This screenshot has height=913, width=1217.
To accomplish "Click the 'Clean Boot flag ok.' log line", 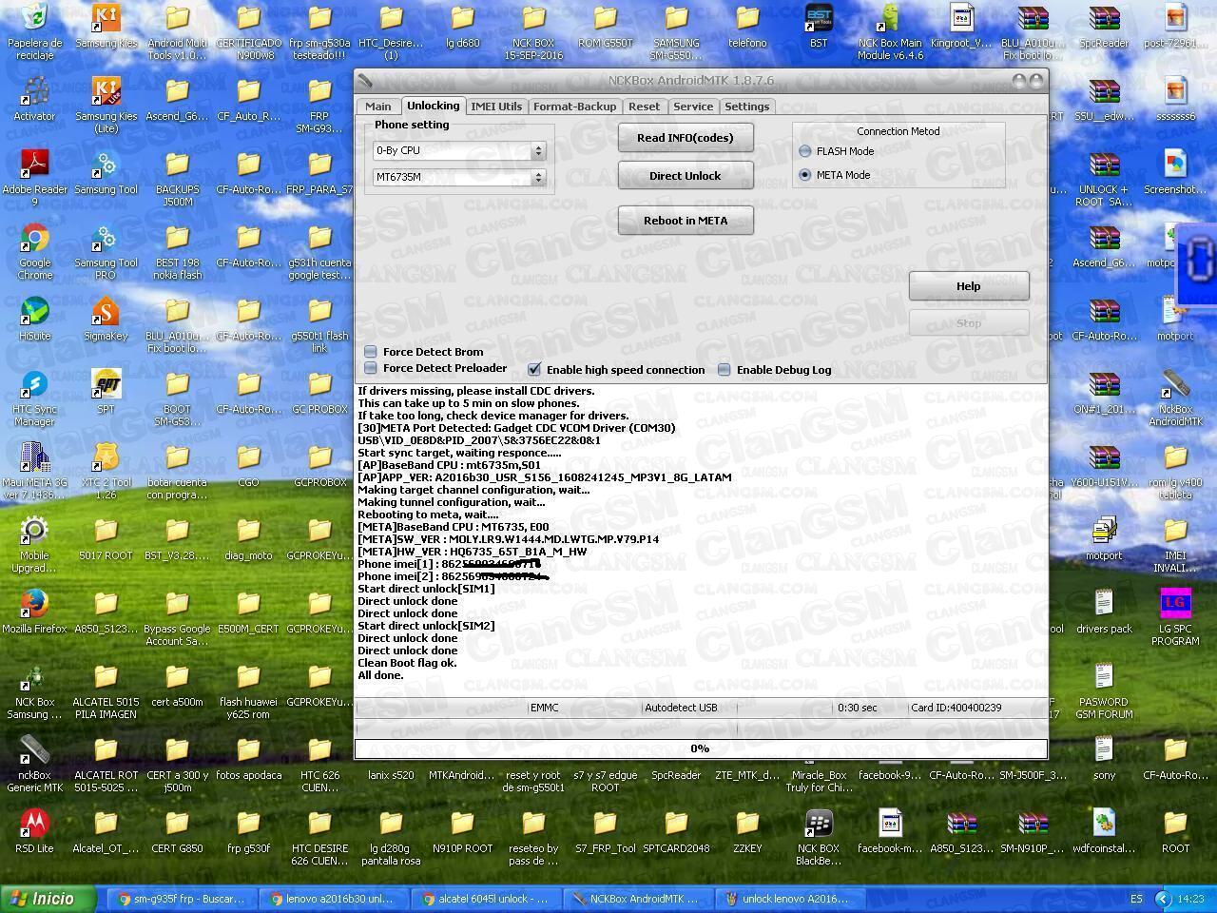I will click(407, 663).
